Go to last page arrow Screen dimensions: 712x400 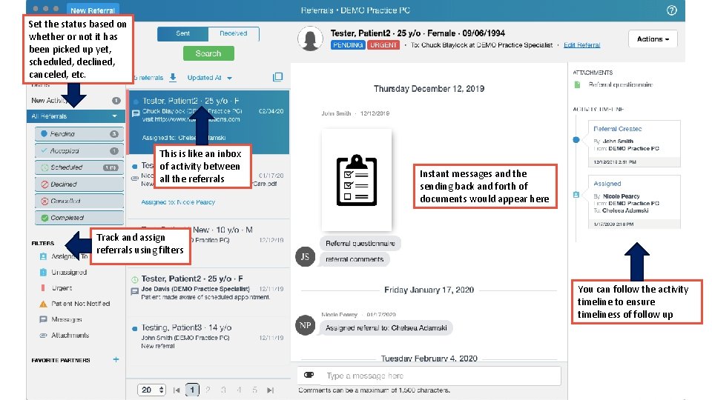point(270,390)
